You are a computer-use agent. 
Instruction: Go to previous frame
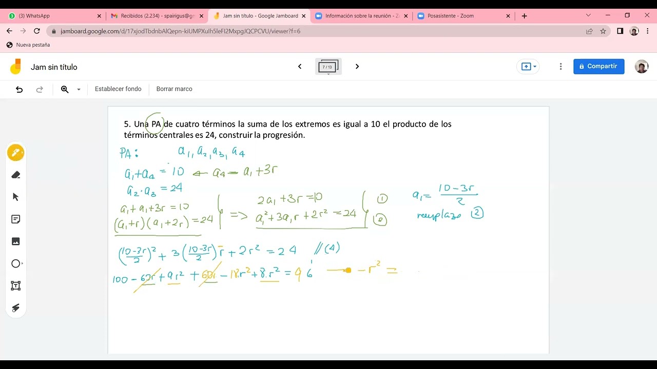pyautogui.click(x=300, y=67)
